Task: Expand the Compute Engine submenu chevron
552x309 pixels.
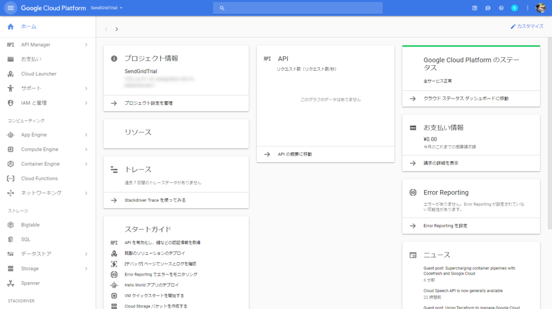Action: pyautogui.click(x=86, y=150)
